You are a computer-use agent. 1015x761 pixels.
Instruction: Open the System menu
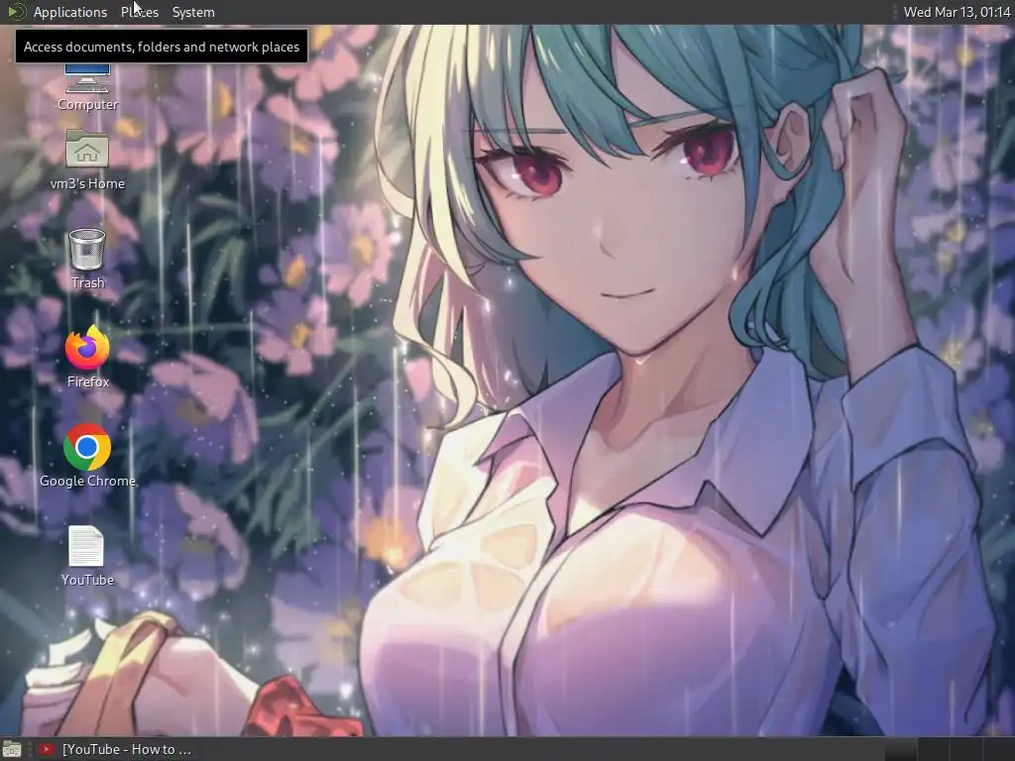(x=193, y=12)
